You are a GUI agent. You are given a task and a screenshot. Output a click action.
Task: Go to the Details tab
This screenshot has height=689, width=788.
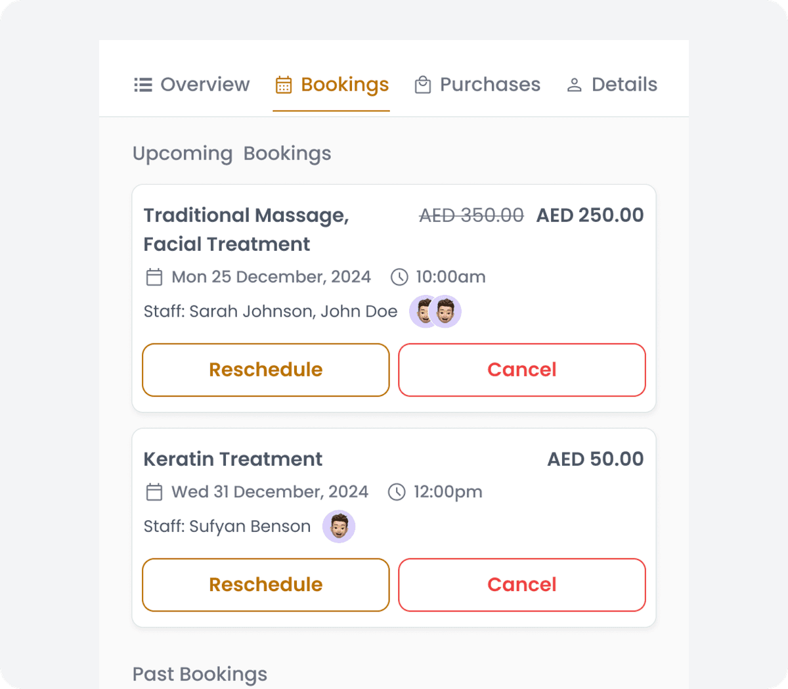pos(623,85)
